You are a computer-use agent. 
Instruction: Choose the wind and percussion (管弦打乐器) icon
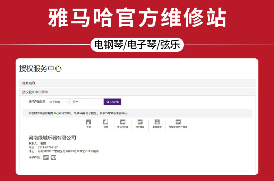(123, 122)
